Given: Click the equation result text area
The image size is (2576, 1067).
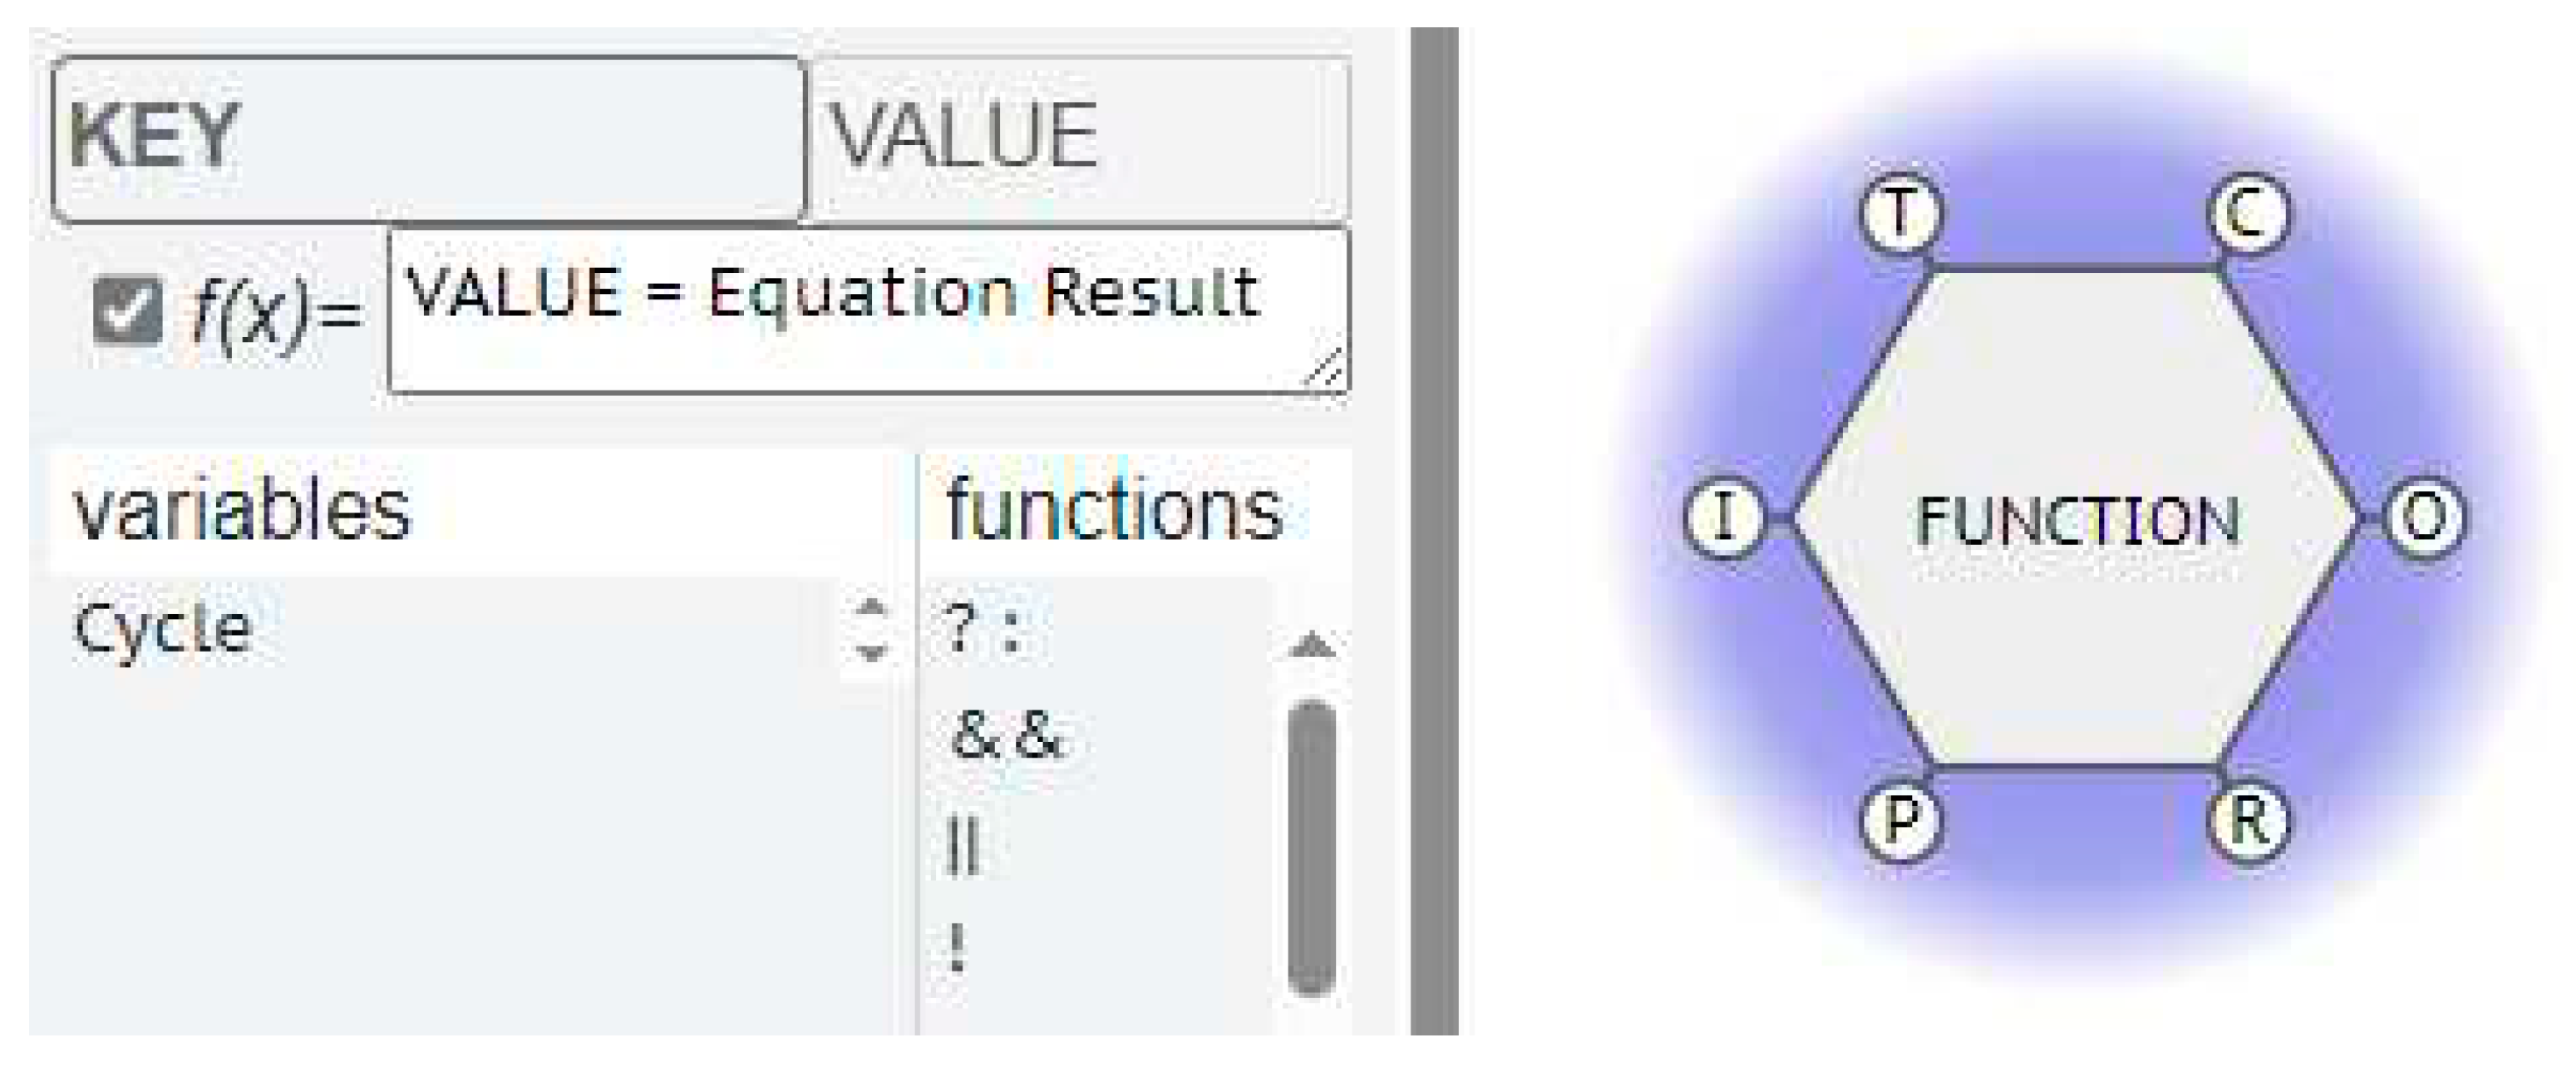Looking at the screenshot, I should [868, 310].
